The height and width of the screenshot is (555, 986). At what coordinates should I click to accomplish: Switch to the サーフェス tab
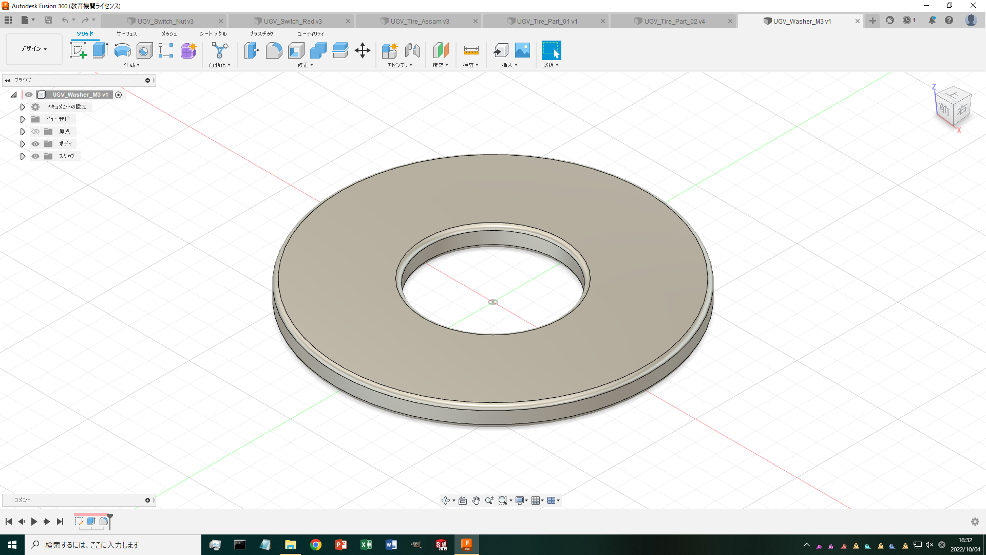127,34
